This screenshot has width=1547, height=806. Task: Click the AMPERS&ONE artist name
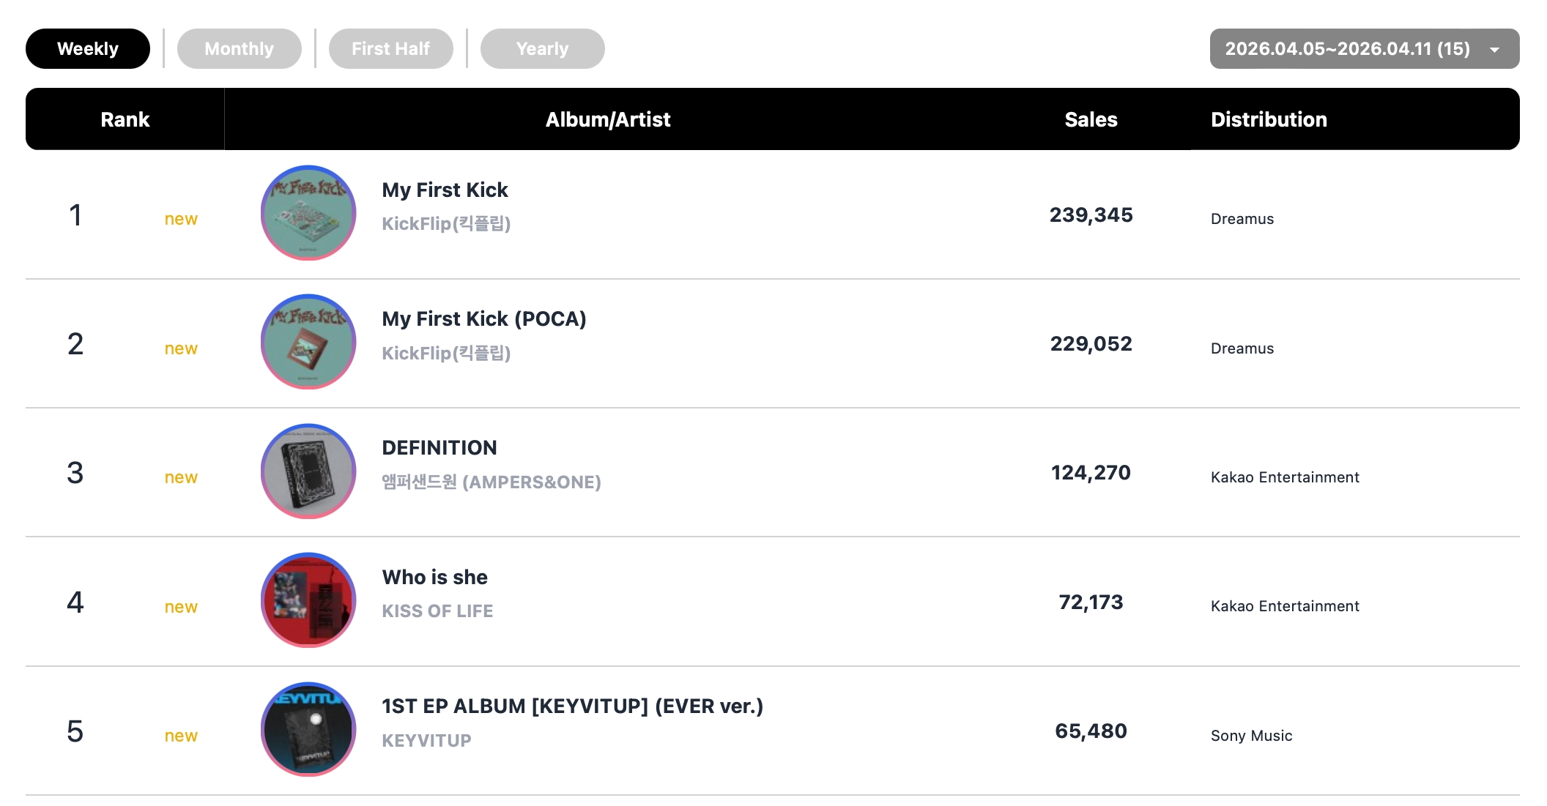[491, 482]
